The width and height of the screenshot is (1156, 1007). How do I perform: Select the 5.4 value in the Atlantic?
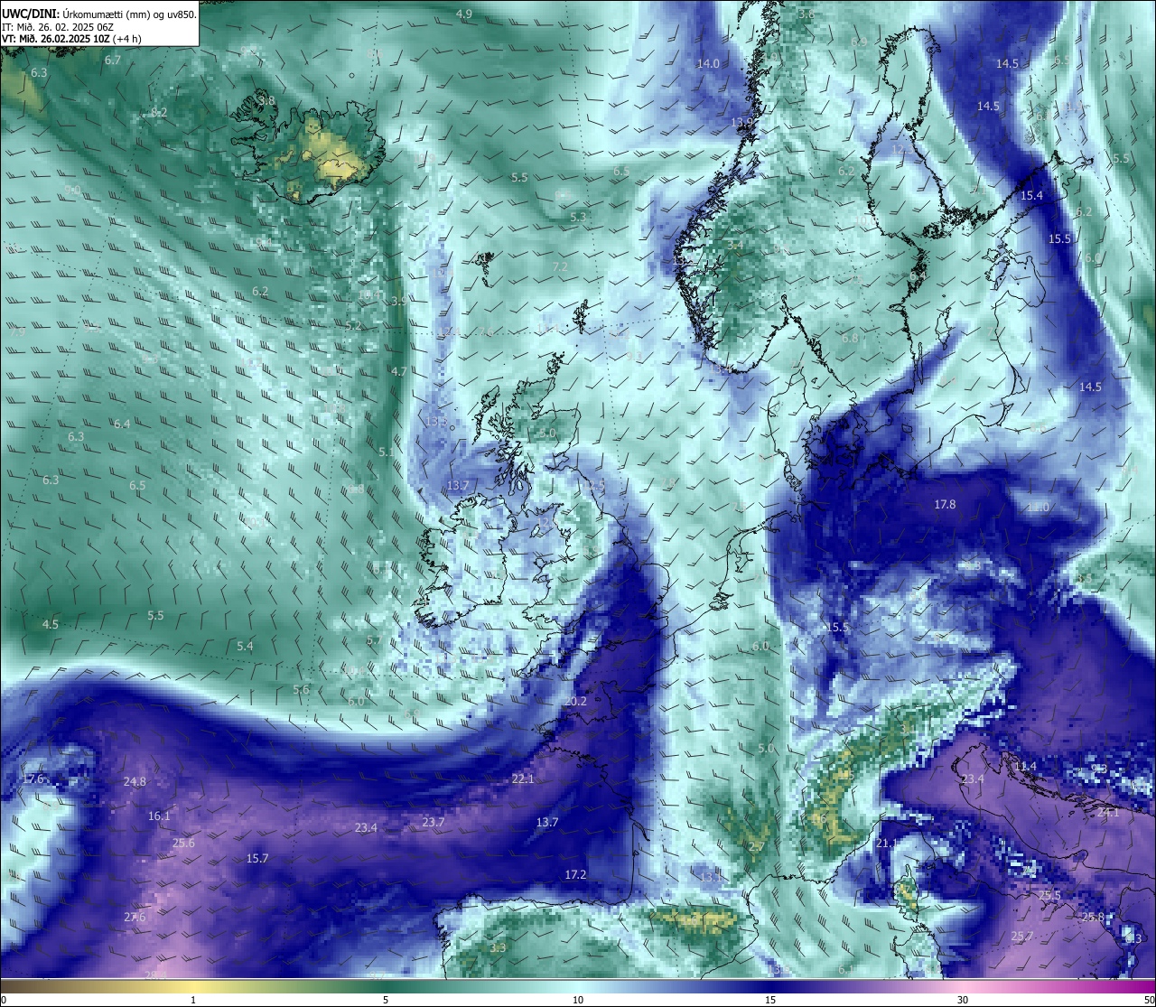245,646
